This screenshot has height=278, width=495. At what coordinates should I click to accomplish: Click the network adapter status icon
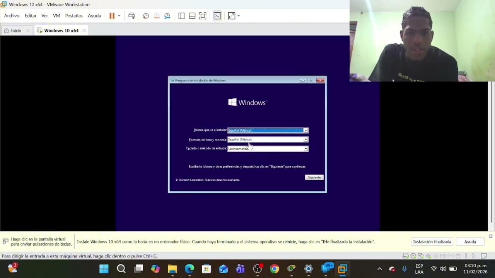(421, 256)
